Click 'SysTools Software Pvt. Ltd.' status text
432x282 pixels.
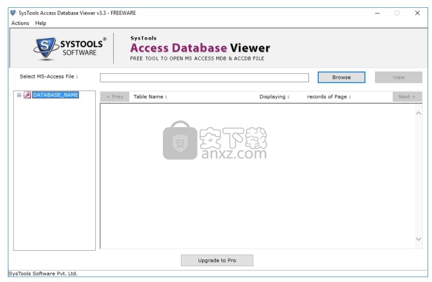[x=43, y=274]
